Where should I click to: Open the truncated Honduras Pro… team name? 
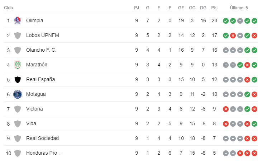tap(44, 153)
